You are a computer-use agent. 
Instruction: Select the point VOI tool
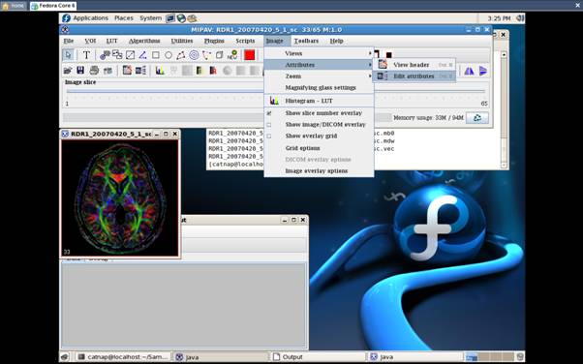point(105,55)
